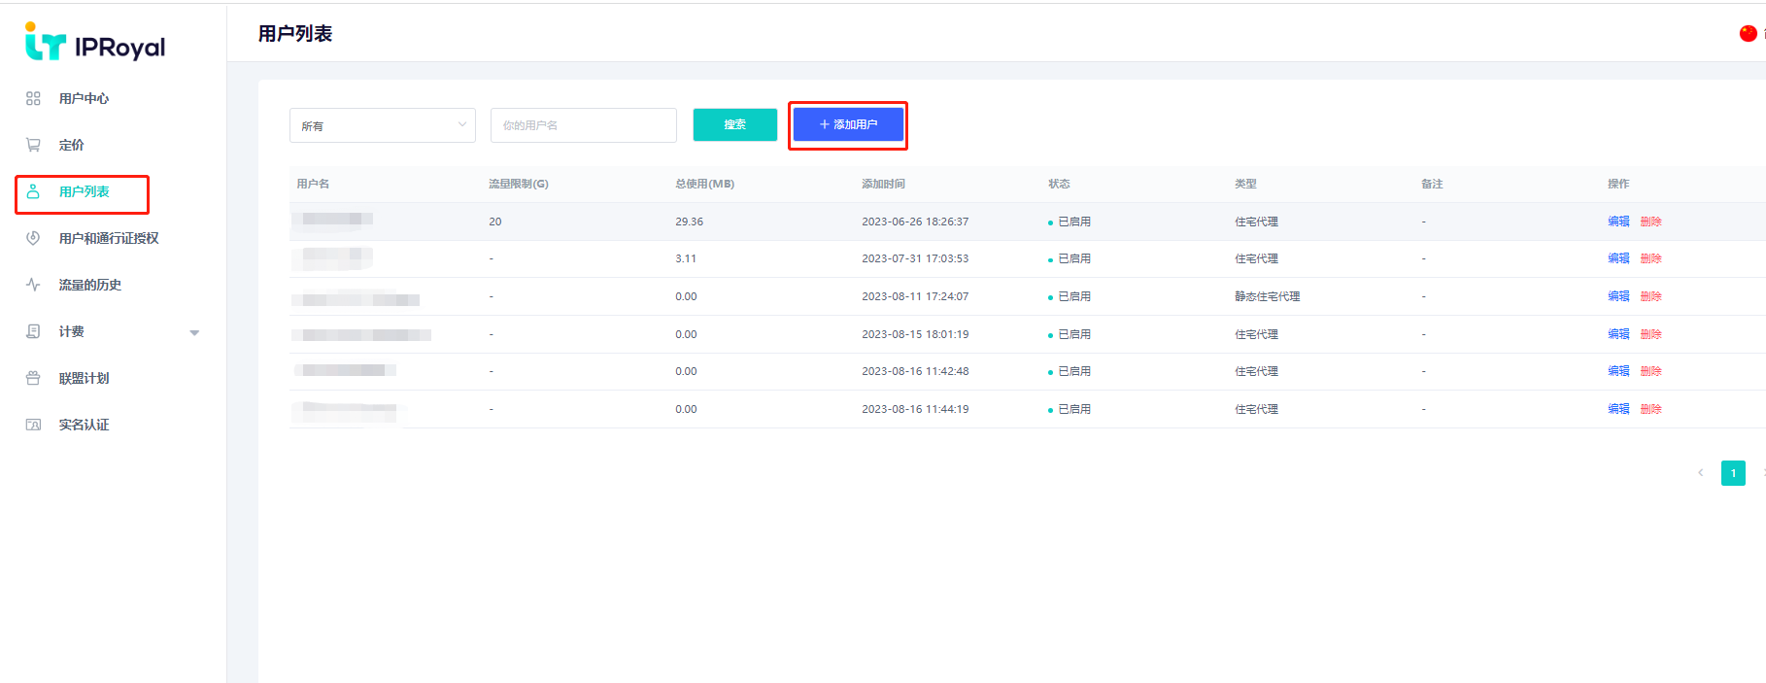Open the 所有 filter dropdown
Screen dimensions: 1766x683
(x=382, y=125)
